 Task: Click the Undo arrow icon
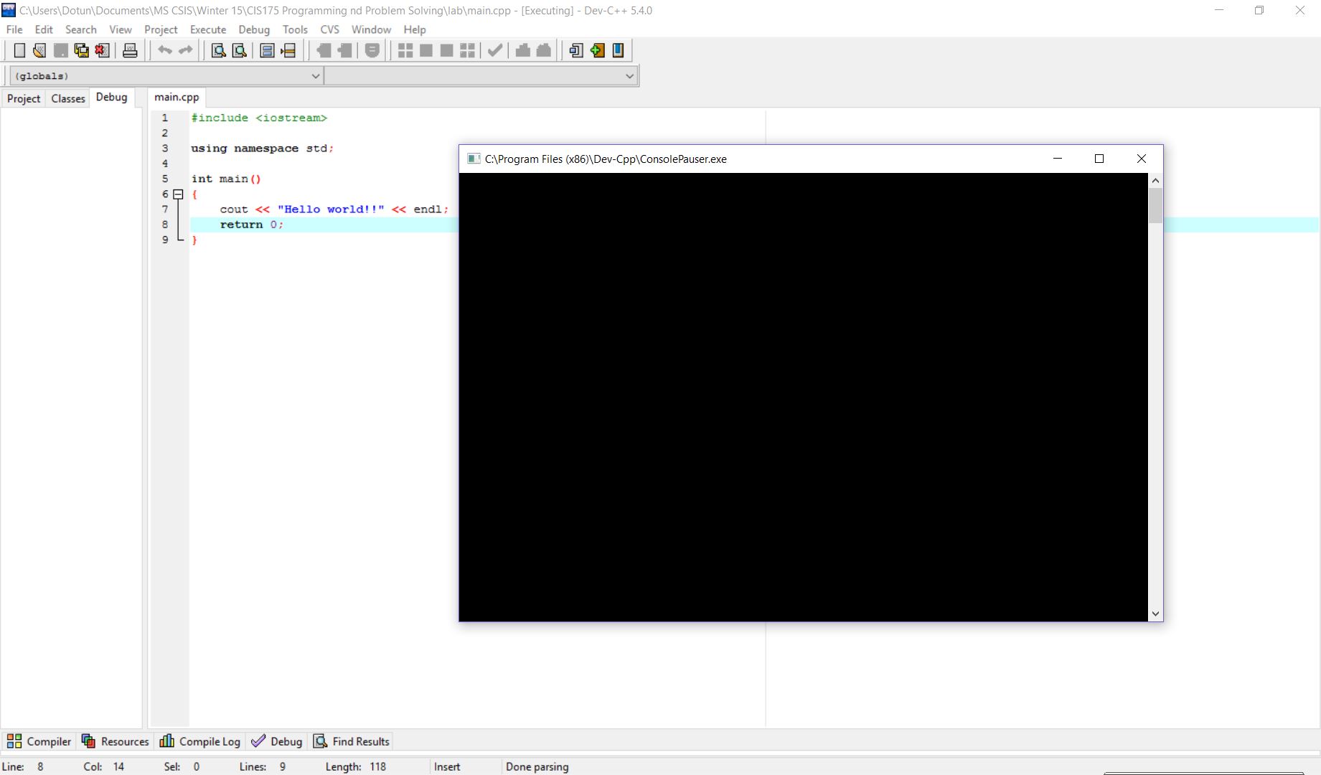(165, 50)
